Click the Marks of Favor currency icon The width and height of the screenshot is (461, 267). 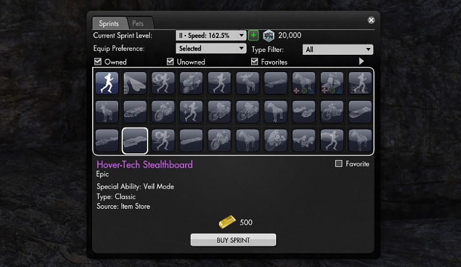coord(269,36)
